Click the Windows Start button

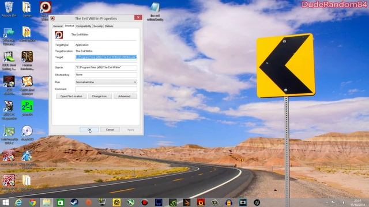click(x=5, y=202)
